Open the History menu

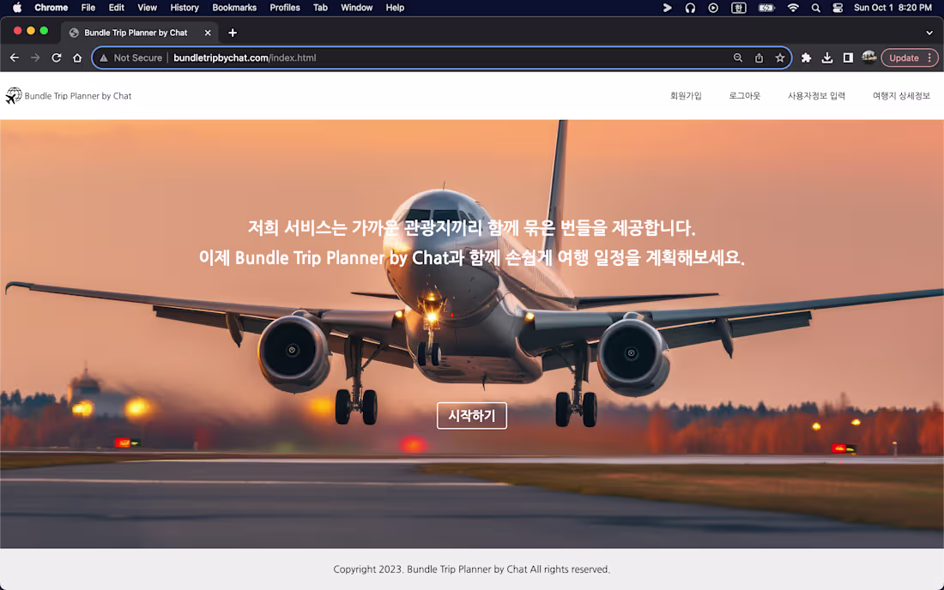pyautogui.click(x=184, y=8)
